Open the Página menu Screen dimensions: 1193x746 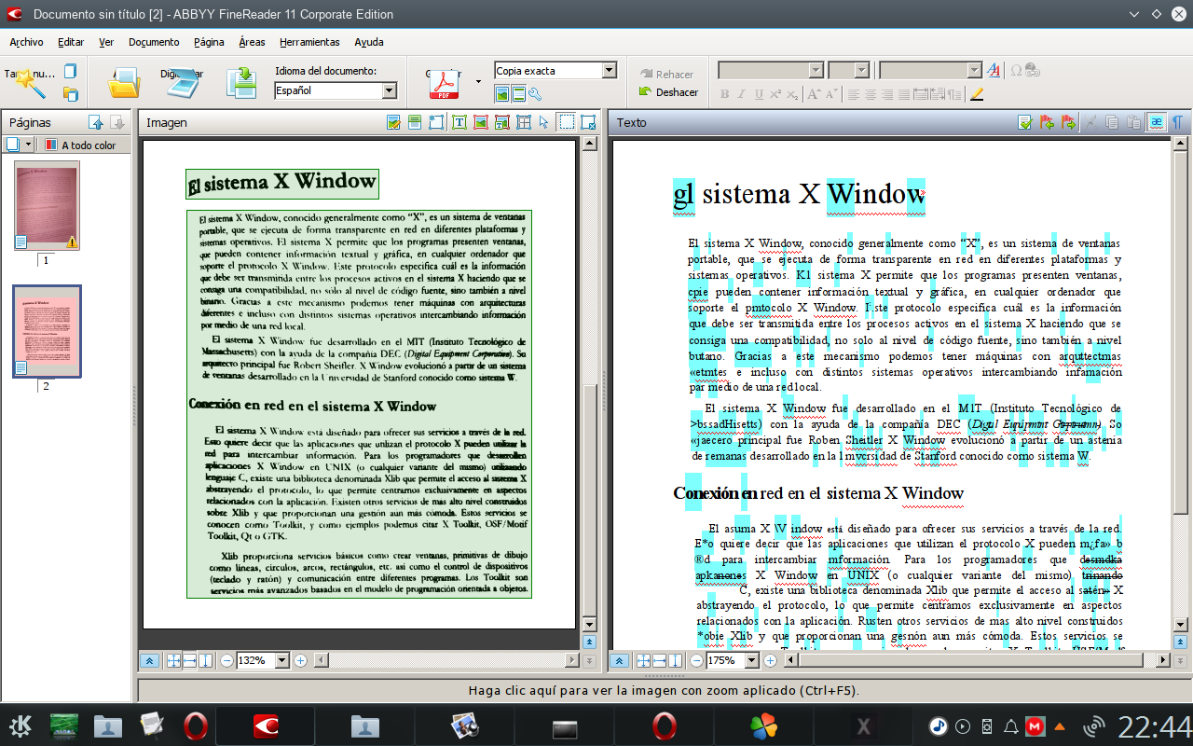click(209, 42)
